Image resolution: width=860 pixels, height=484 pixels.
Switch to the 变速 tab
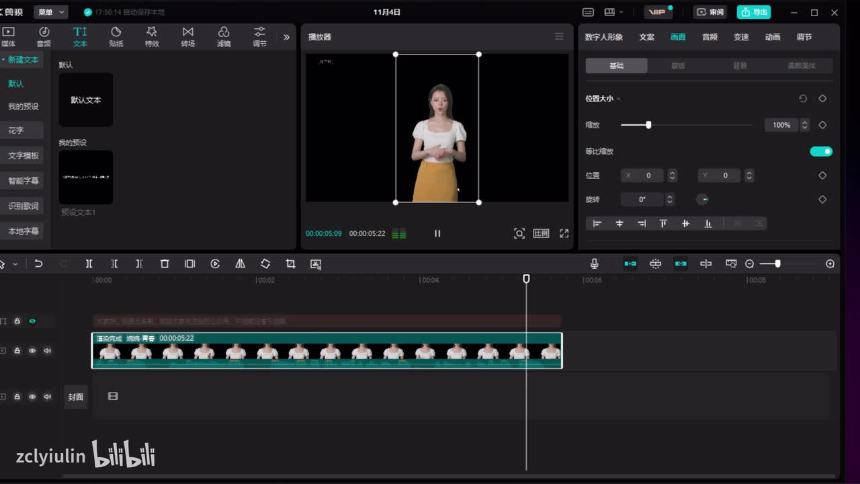click(741, 37)
